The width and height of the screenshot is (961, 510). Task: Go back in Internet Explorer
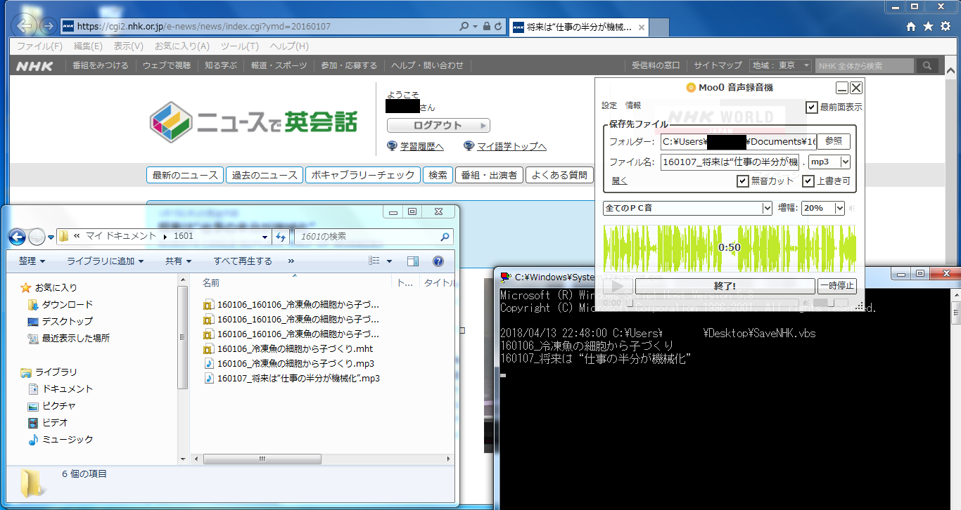tap(25, 26)
